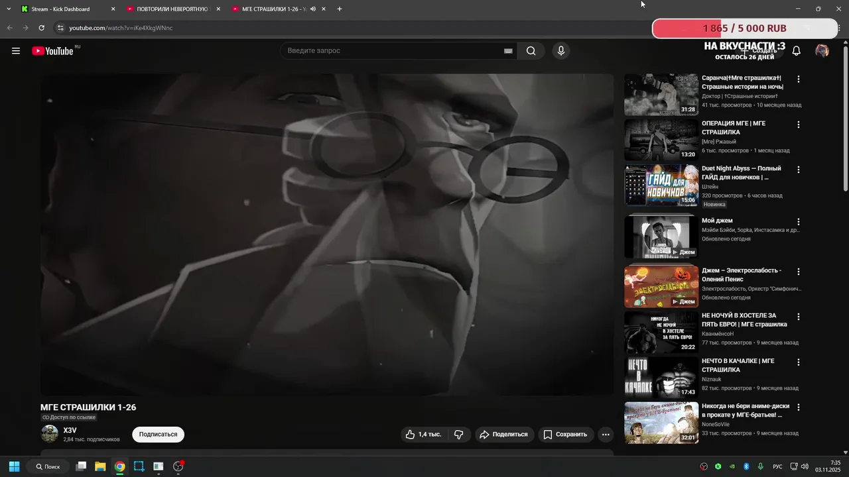
Task: Click the Niznauk channel name
Action: coord(712,380)
